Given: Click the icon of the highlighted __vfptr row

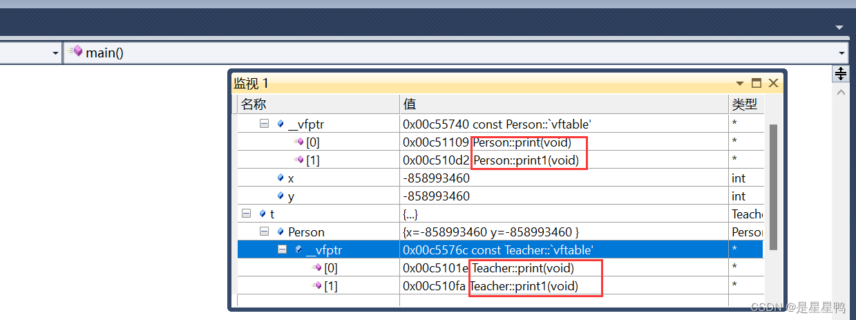Looking at the screenshot, I should click(x=298, y=250).
